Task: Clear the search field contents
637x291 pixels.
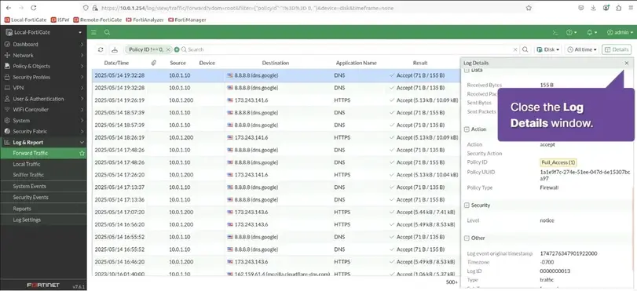Action: tap(515, 49)
